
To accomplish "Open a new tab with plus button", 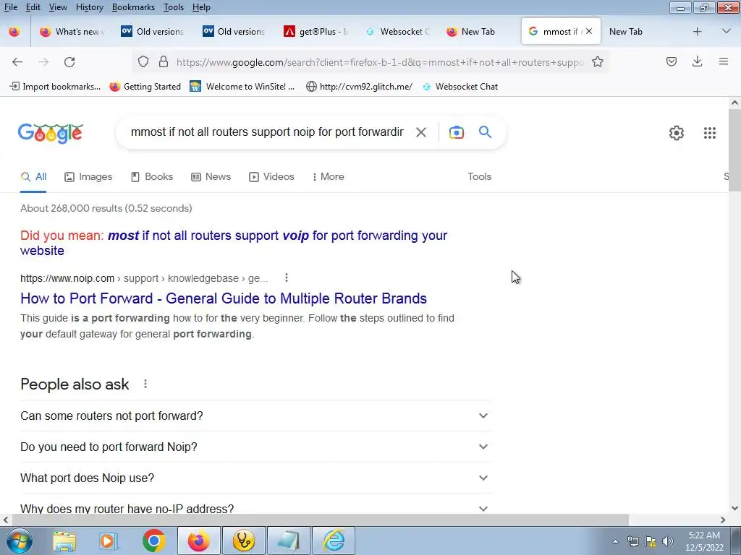I will [697, 32].
